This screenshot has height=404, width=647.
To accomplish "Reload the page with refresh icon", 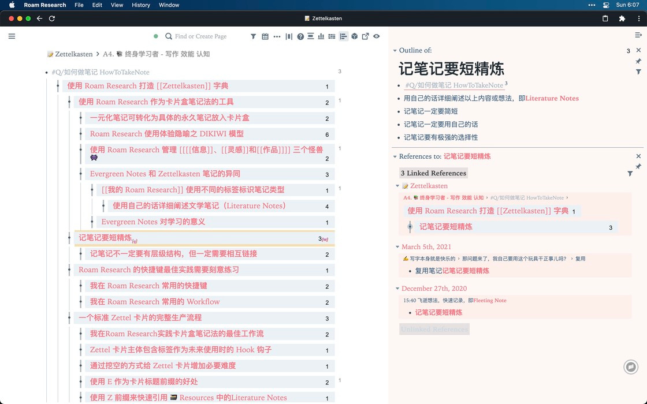I will click(x=52, y=18).
